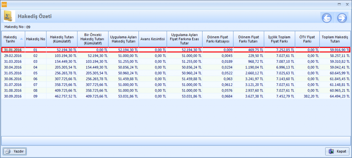Click the Hakediş No column header
Screen dimensions: 352x158
click(36, 39)
